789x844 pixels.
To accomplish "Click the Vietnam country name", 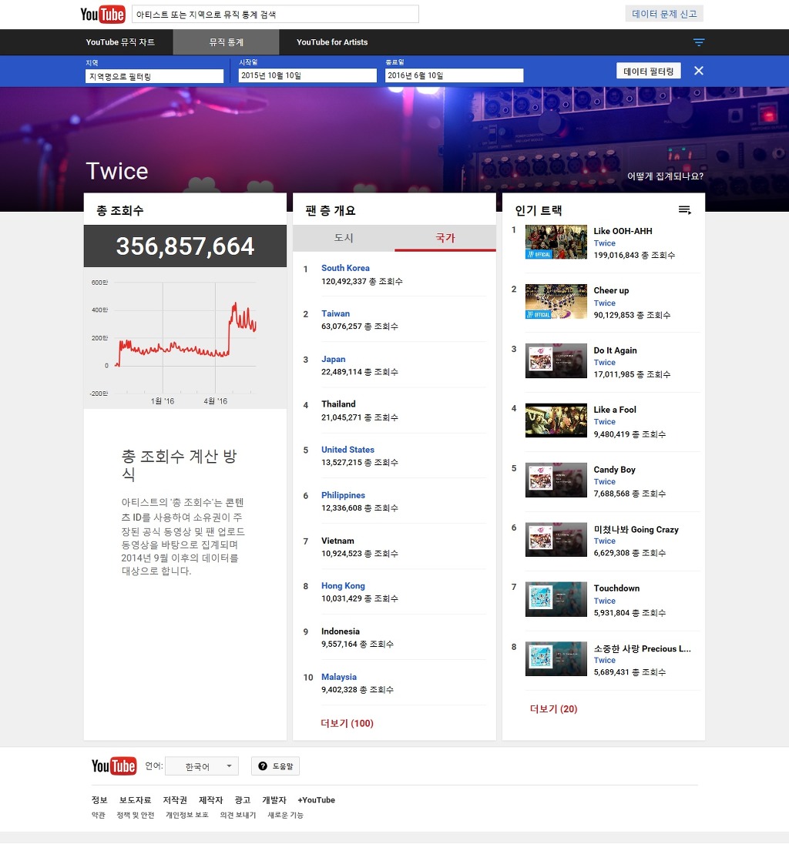I will pos(337,541).
